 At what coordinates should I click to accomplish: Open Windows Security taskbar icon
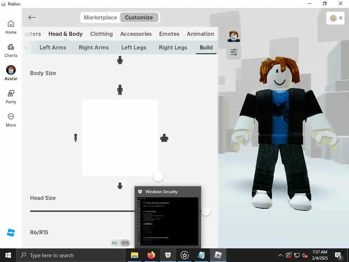click(168, 255)
